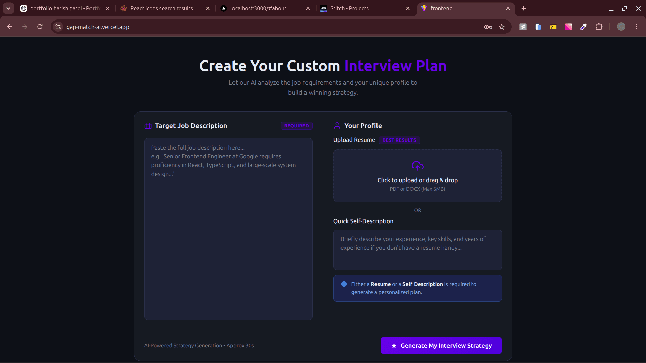Click the eyedropper extension icon
This screenshot has height=363, width=646.
pyautogui.click(x=584, y=27)
